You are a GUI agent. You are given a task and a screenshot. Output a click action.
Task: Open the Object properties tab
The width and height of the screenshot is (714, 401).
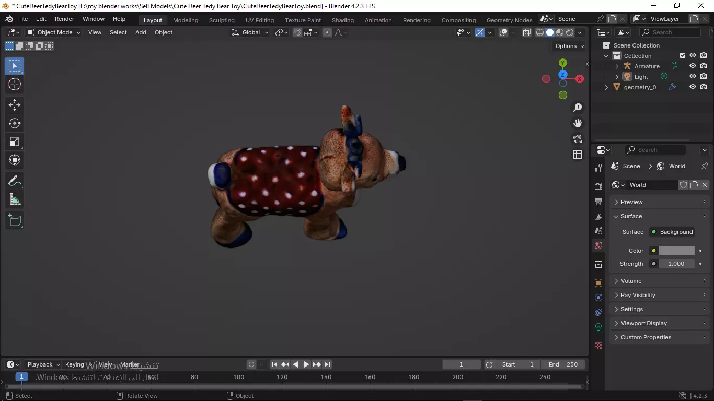pos(598,283)
